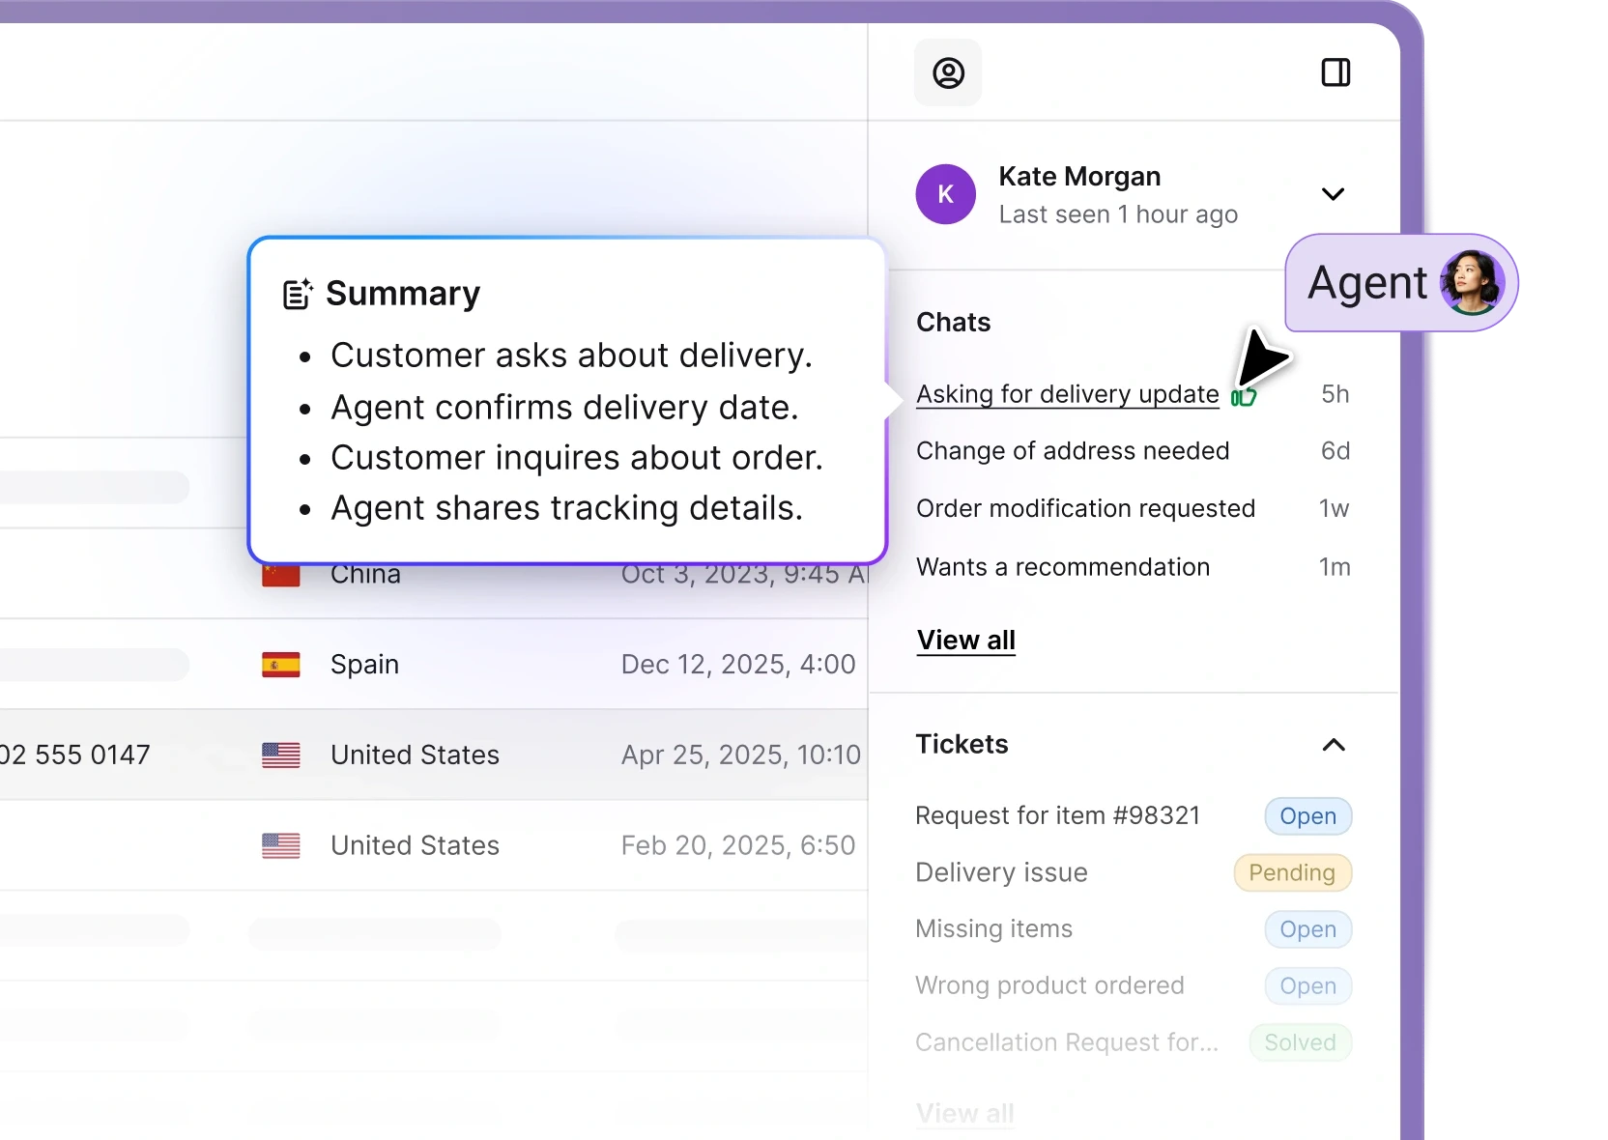This screenshot has height=1140, width=1608.
Task: Open the Asking for delivery update chat
Action: point(1067,394)
